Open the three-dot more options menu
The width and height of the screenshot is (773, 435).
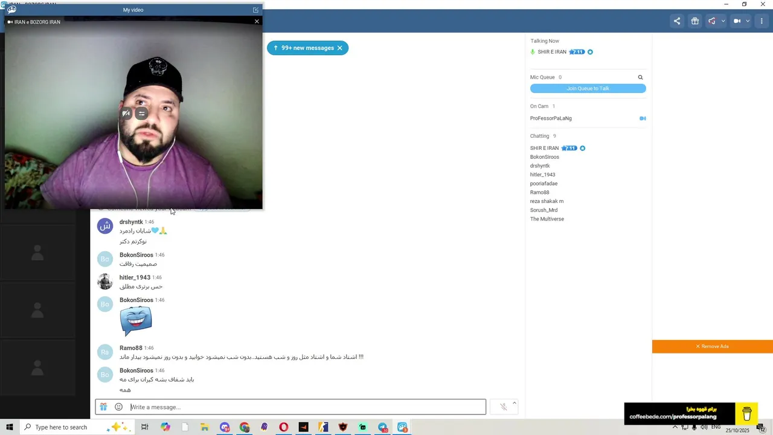tap(762, 21)
